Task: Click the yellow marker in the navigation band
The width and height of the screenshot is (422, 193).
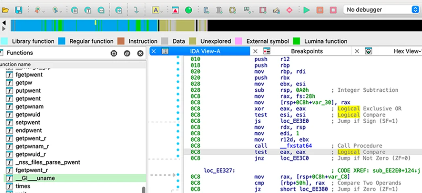Action: tap(95, 22)
